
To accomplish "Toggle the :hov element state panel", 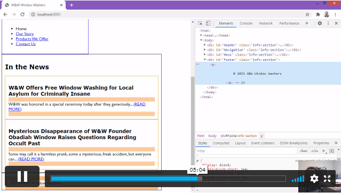I will pos(303,151).
